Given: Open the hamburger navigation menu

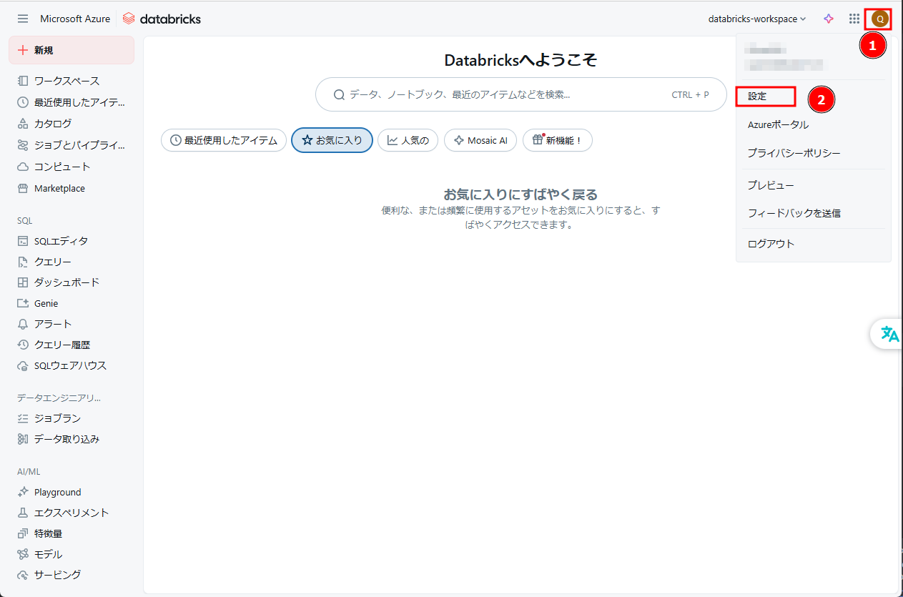Looking at the screenshot, I should (23, 19).
